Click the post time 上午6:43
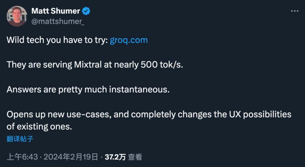The image size is (305, 167). pos(22,157)
